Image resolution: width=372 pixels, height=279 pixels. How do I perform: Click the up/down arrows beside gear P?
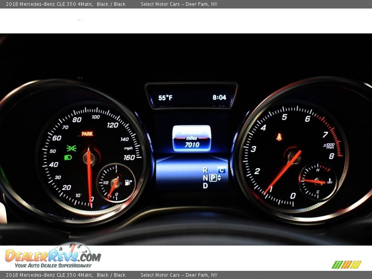point(219,178)
